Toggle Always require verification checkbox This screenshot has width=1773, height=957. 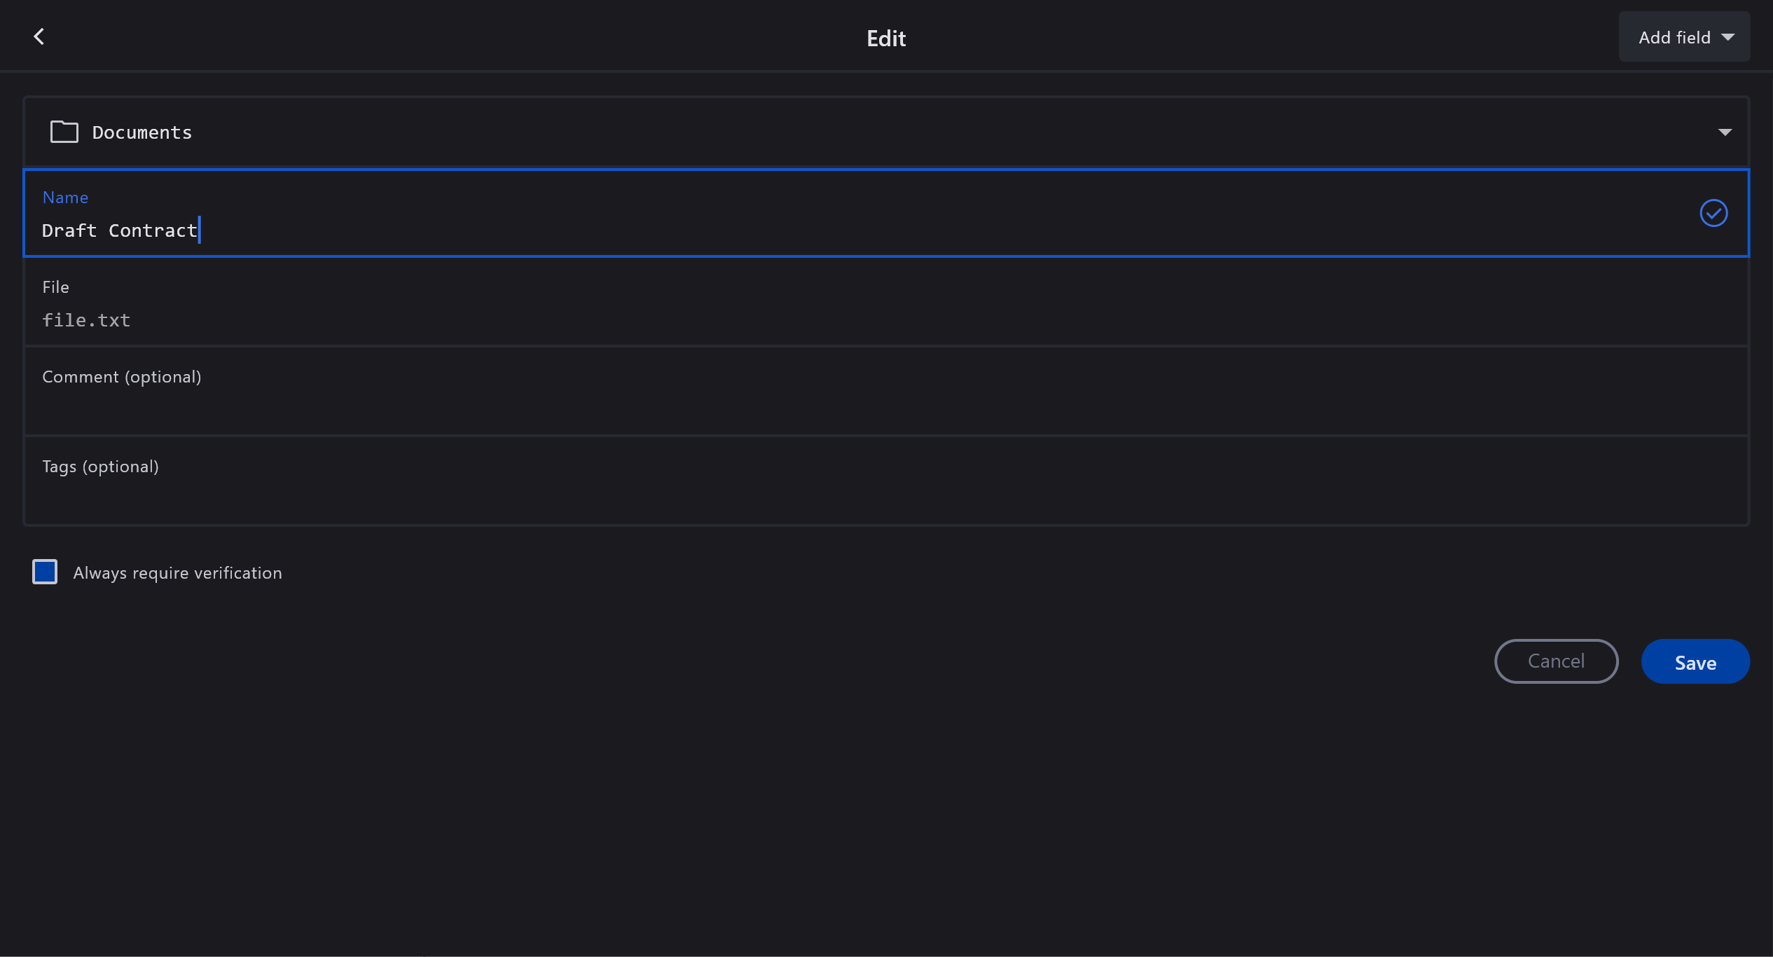[45, 572]
